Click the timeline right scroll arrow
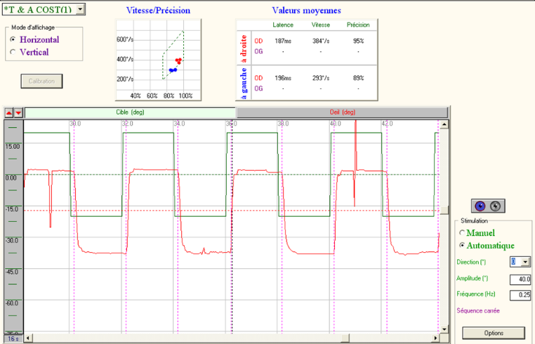Image resolution: width=535 pixels, height=344 pixels. (x=436, y=338)
